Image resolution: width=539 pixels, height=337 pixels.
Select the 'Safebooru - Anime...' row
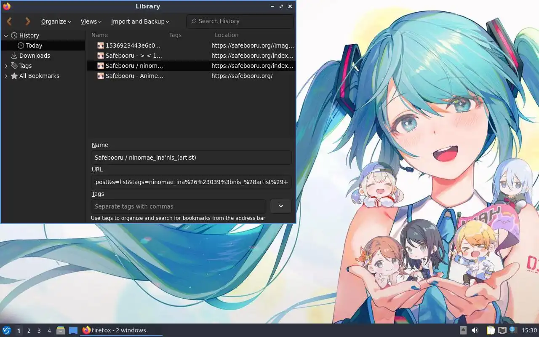[x=190, y=76]
